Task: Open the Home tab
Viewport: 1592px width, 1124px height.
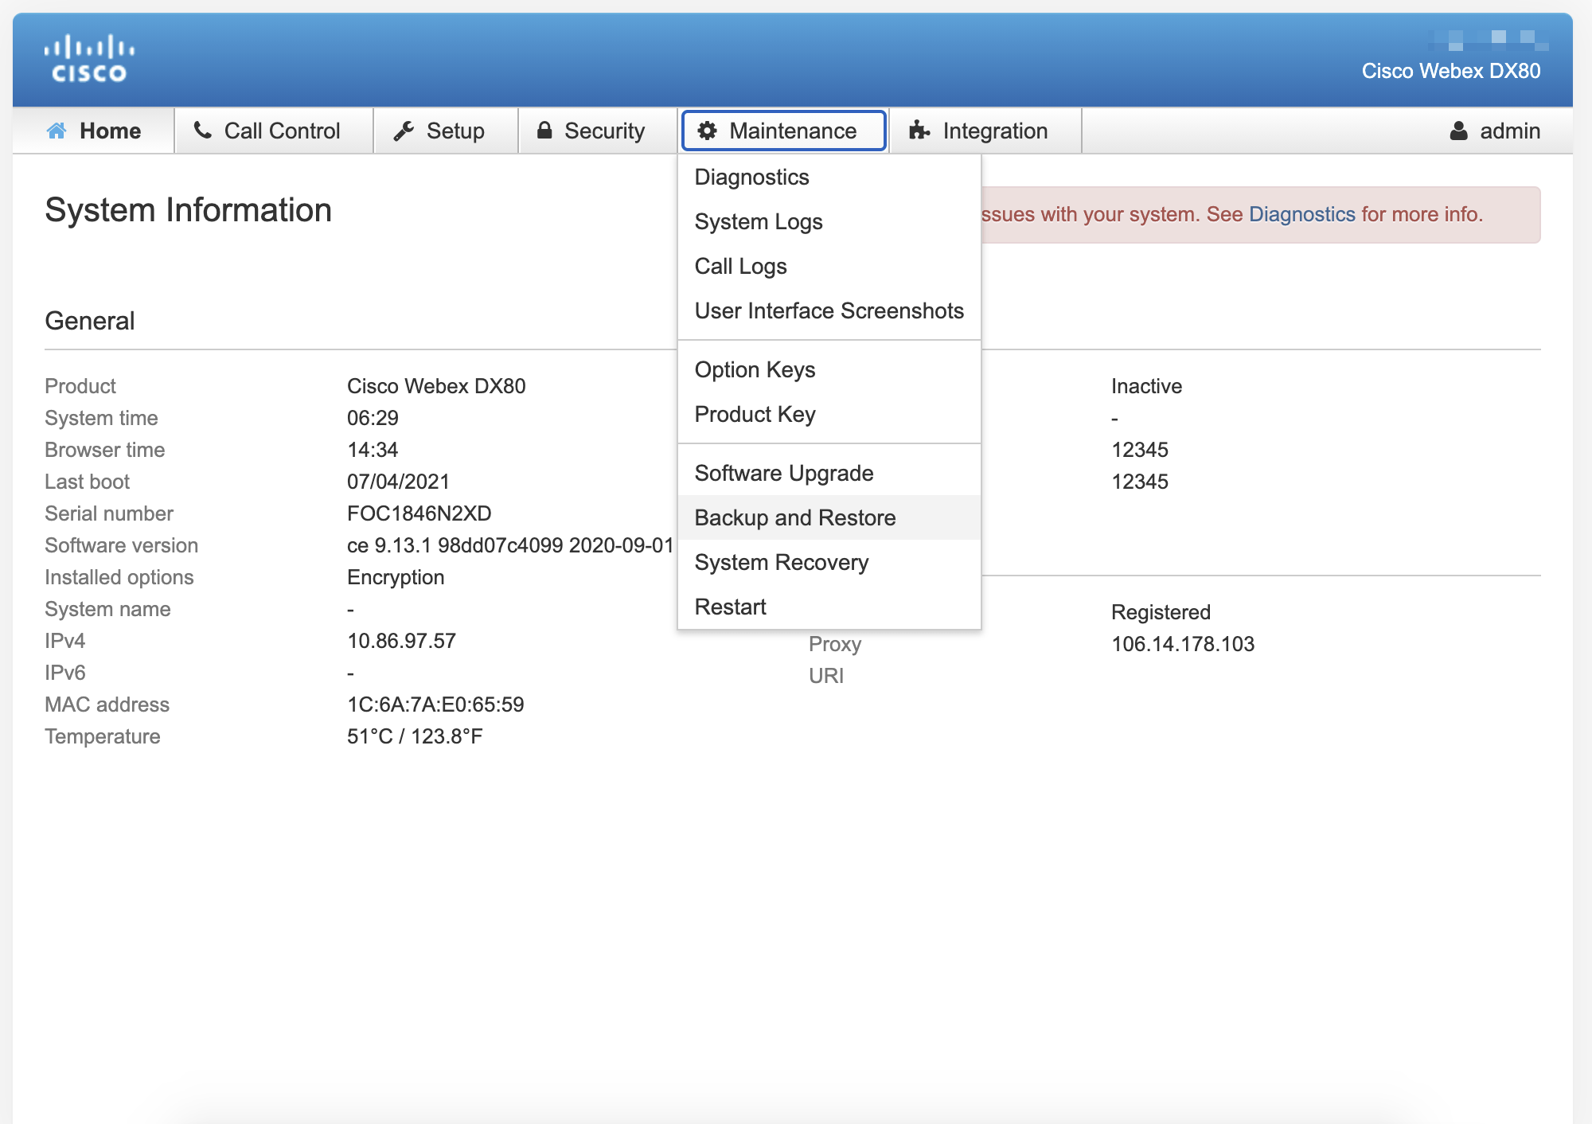Action: coord(94,131)
